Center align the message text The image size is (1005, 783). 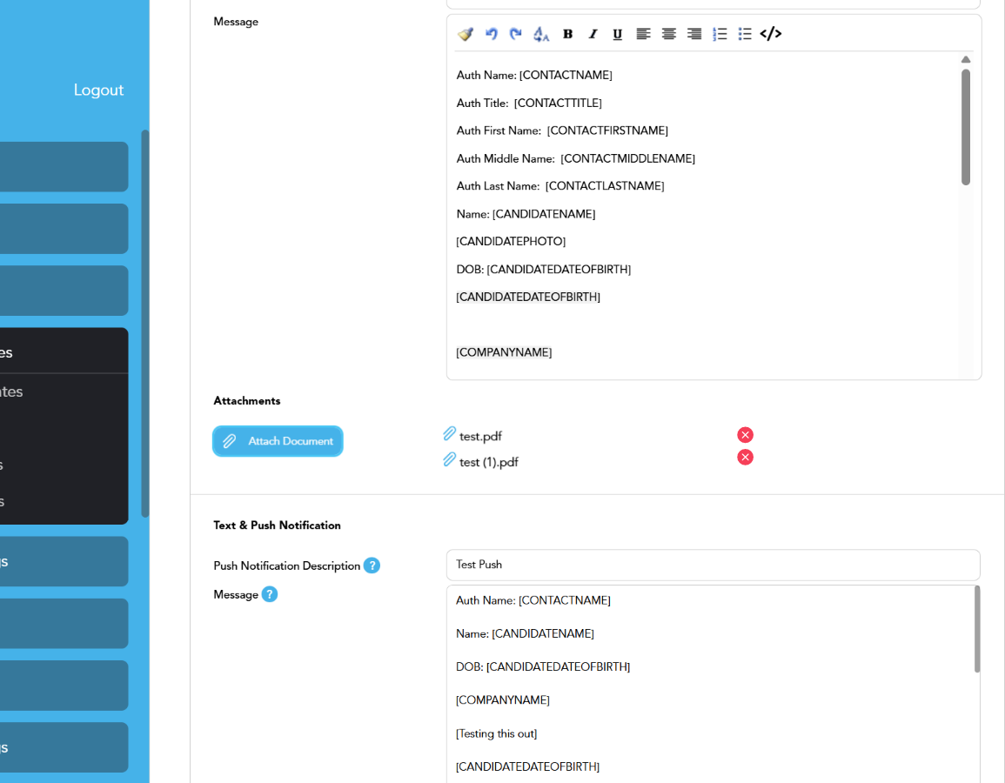pos(668,34)
